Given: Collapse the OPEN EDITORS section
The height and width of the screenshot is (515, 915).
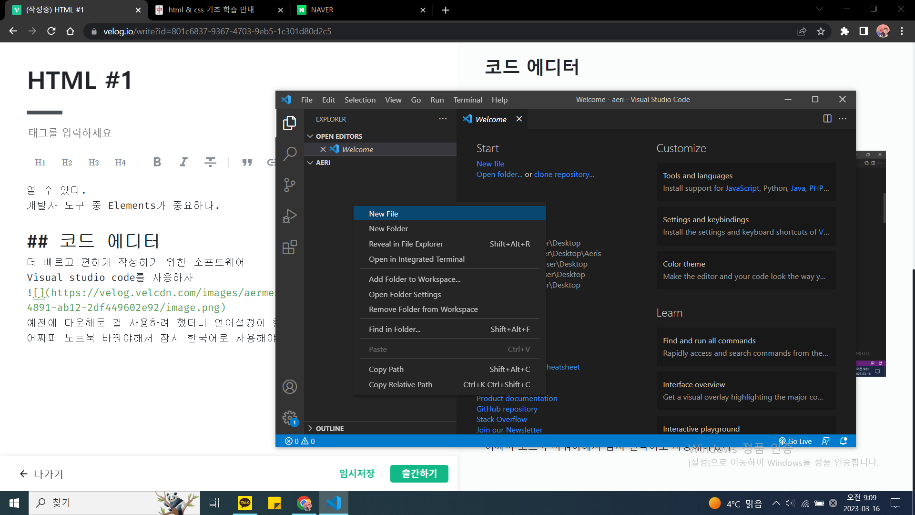Looking at the screenshot, I should coord(338,136).
